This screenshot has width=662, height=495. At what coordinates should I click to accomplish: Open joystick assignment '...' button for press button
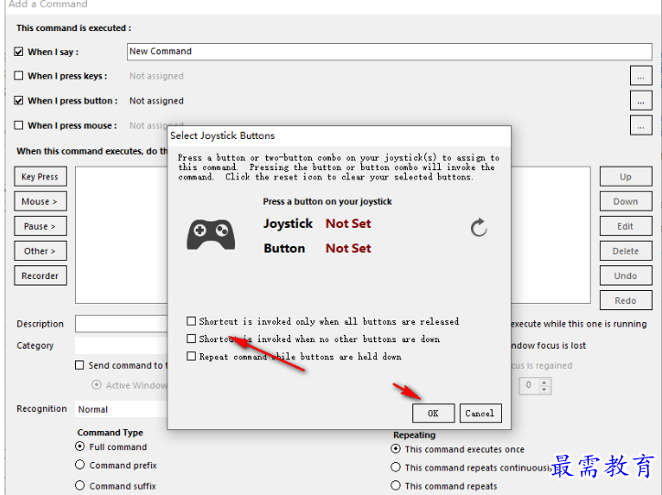pyautogui.click(x=641, y=101)
